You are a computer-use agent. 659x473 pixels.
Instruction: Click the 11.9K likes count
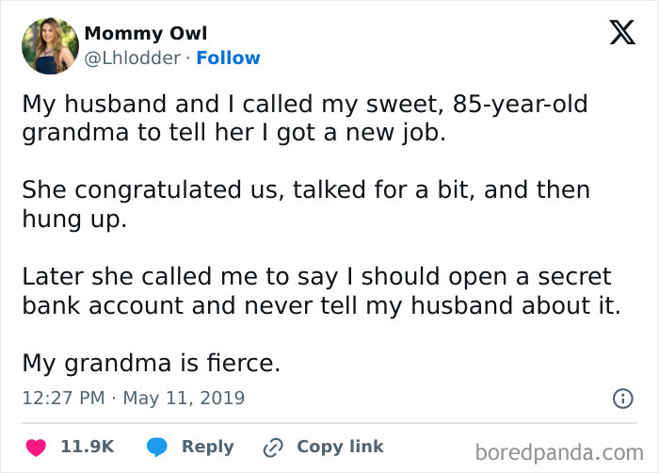tap(88, 447)
